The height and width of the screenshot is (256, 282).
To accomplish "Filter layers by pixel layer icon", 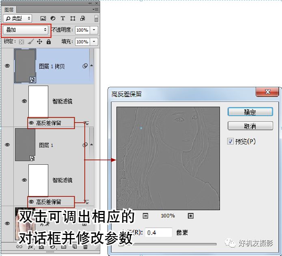I will (43, 18).
